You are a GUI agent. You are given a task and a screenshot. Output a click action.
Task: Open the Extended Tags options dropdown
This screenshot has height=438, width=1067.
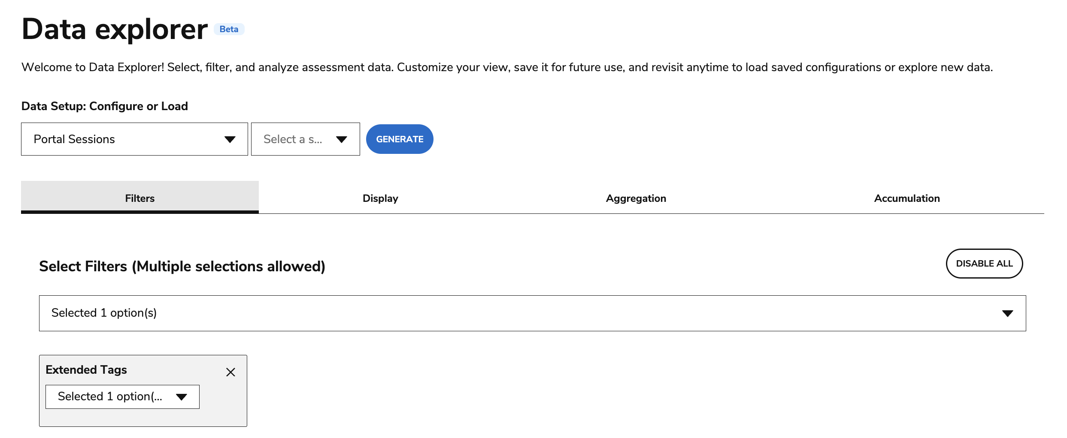(x=122, y=397)
